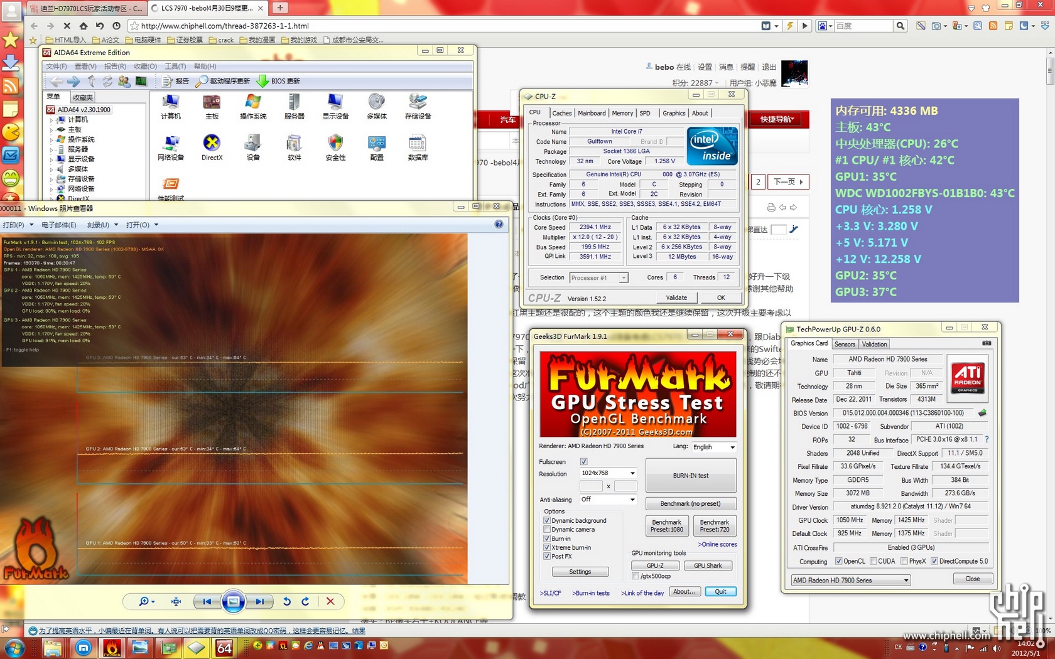
Task: Toggle Post FX checkbox in FurMark
Action: tap(547, 556)
